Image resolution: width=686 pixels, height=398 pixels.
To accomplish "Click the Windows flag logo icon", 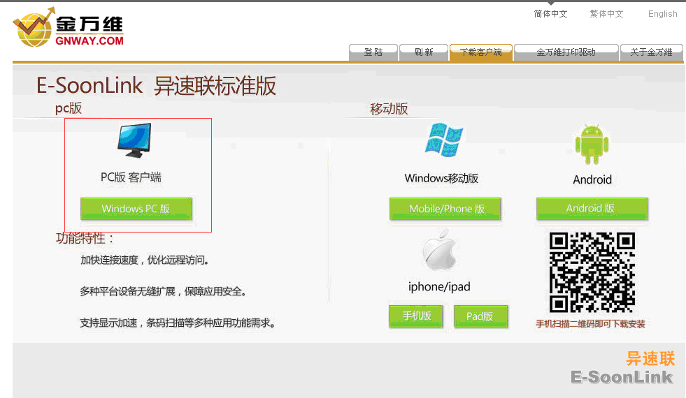I will (444, 140).
